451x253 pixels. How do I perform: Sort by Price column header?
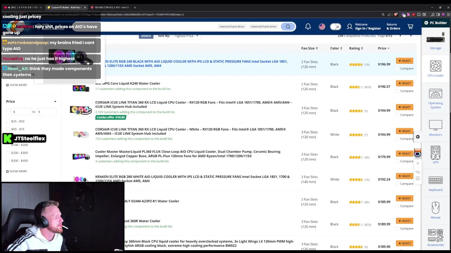[x=383, y=48]
